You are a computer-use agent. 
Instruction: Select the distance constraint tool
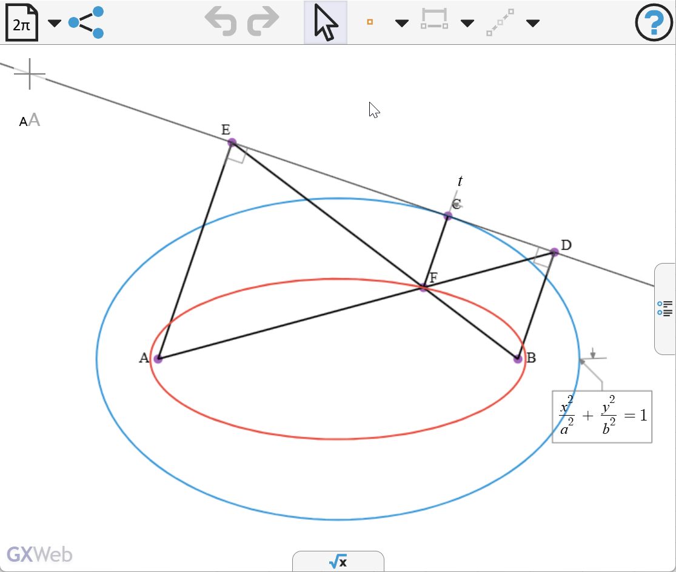click(x=434, y=19)
